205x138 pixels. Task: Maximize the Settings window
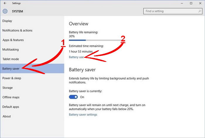(191, 3)
